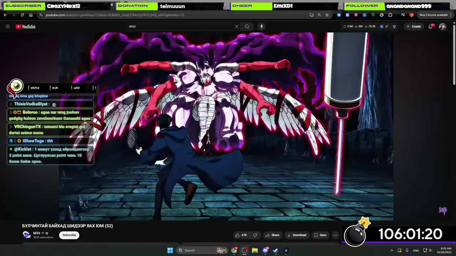This screenshot has width=456, height=256.
Task: Open the Extensions puzzle menu
Action: (390, 15)
